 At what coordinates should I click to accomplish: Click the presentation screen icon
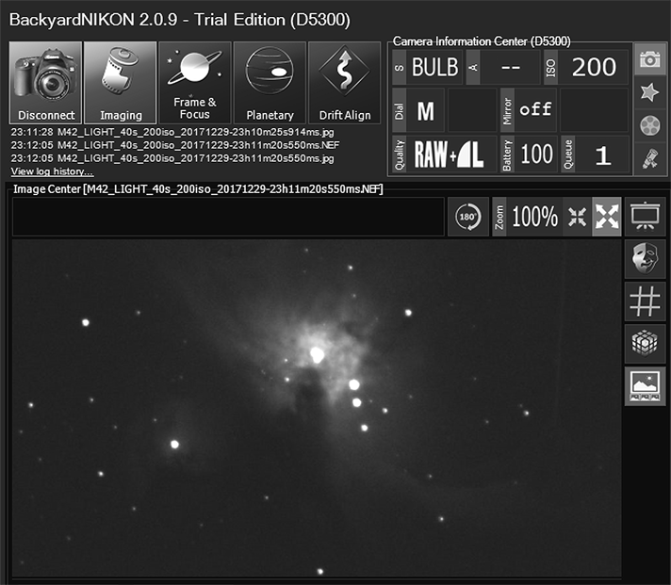[x=645, y=217]
